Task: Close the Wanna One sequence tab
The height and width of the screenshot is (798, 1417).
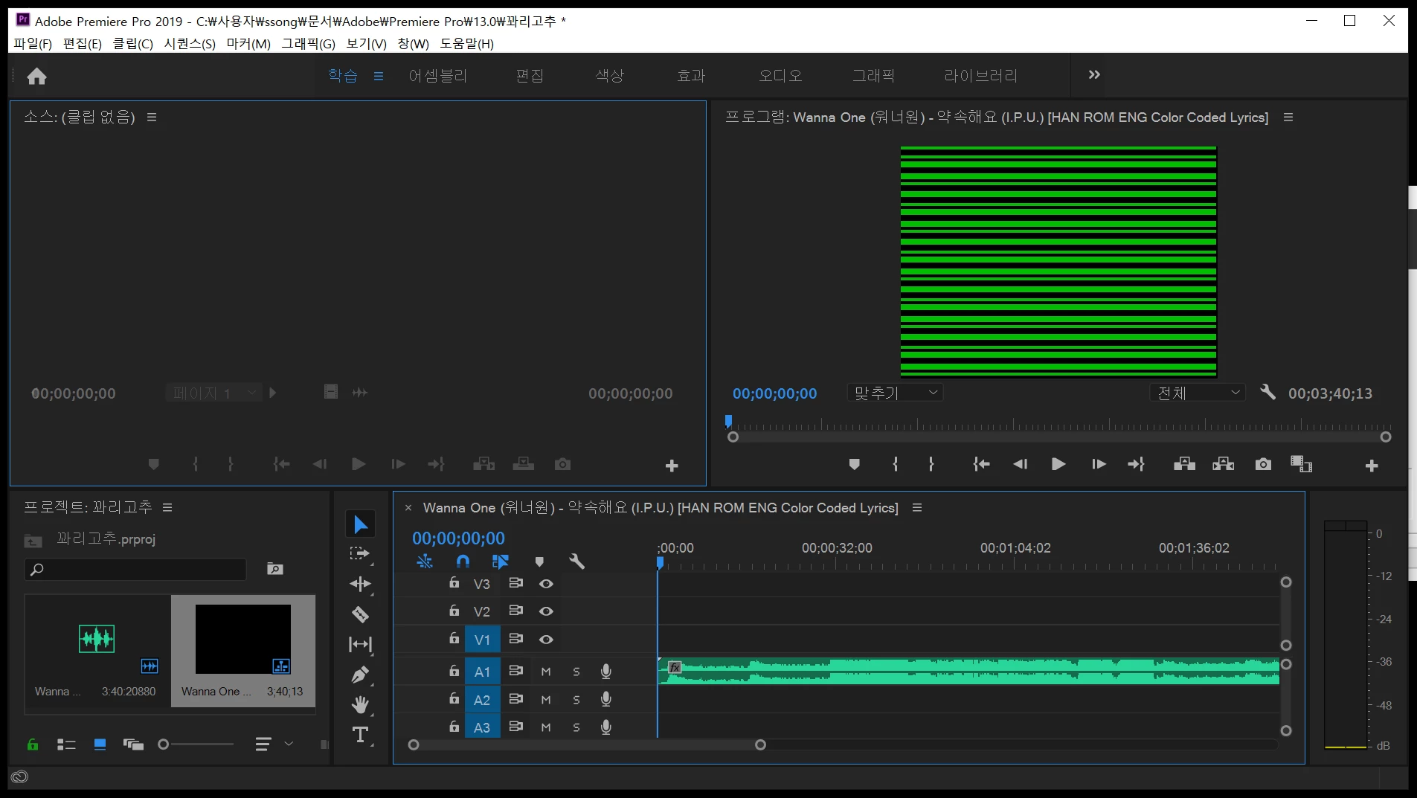Action: click(x=408, y=508)
